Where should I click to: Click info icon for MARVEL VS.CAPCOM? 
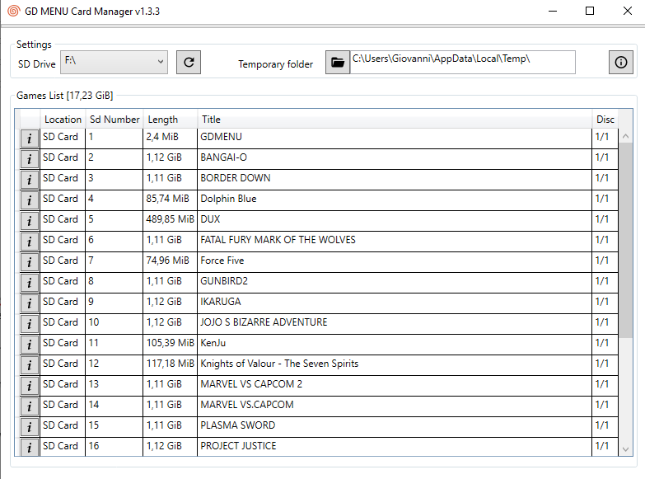pos(29,406)
